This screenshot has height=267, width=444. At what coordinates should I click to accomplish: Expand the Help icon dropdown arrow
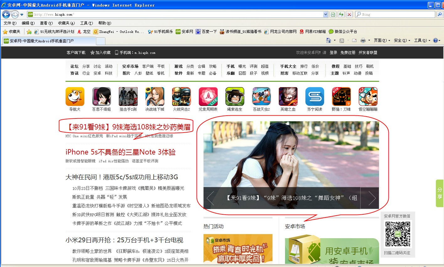(x=440, y=40)
